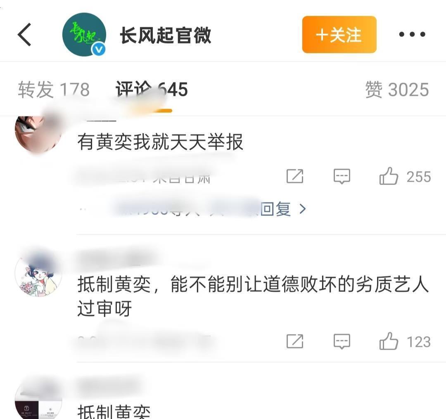
Task: Tap the back arrow icon
Action: click(24, 35)
